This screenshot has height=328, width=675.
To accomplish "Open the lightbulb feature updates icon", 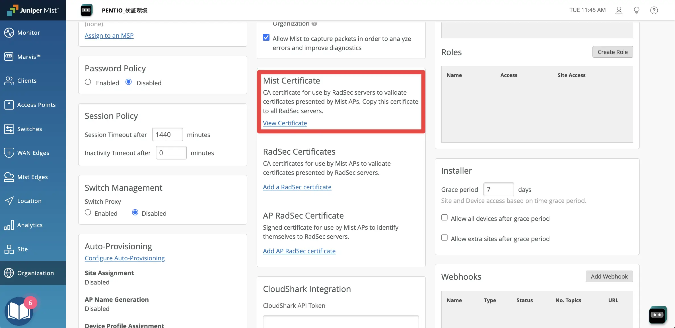I will coord(637,10).
